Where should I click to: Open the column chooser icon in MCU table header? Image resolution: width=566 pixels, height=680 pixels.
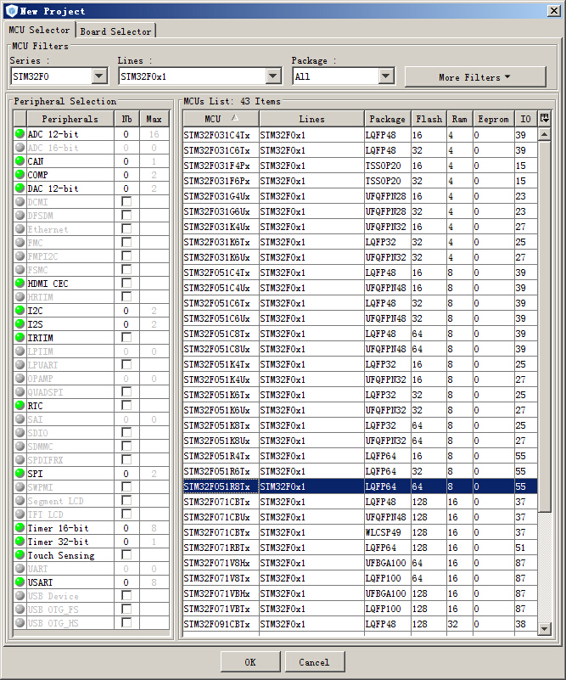[544, 118]
